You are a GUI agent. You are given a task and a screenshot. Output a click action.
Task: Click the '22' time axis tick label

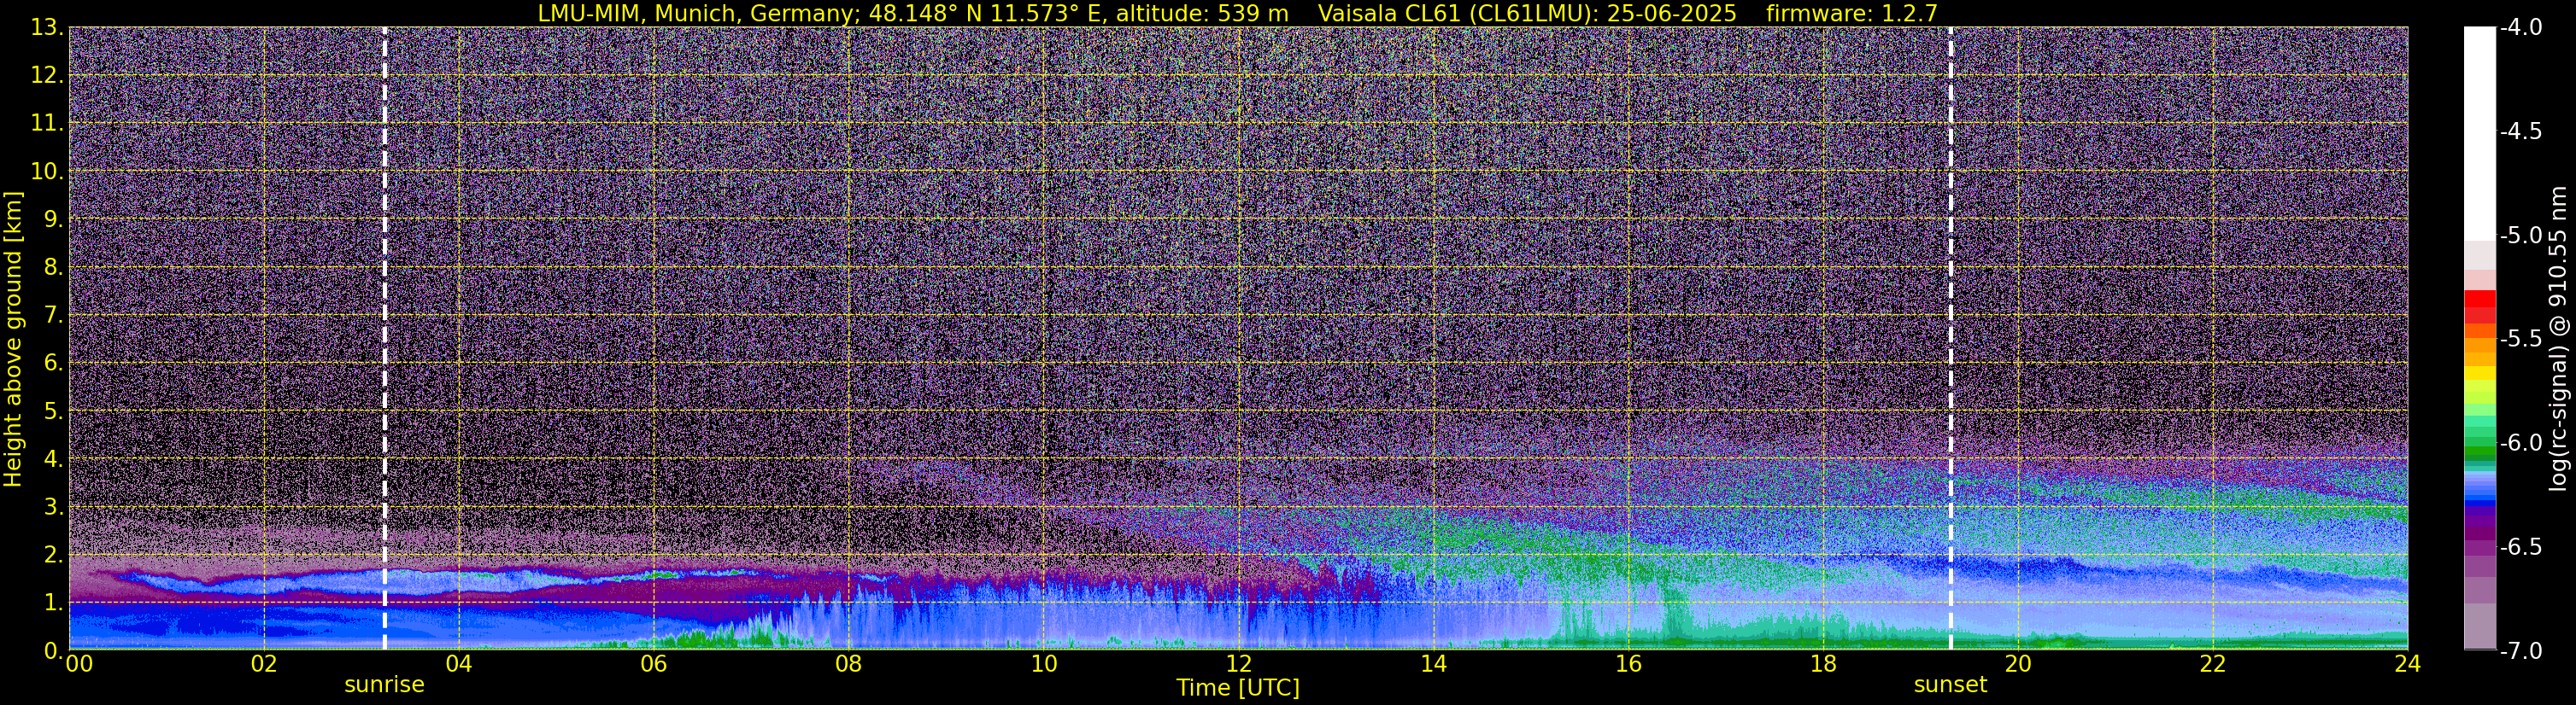[2213, 664]
